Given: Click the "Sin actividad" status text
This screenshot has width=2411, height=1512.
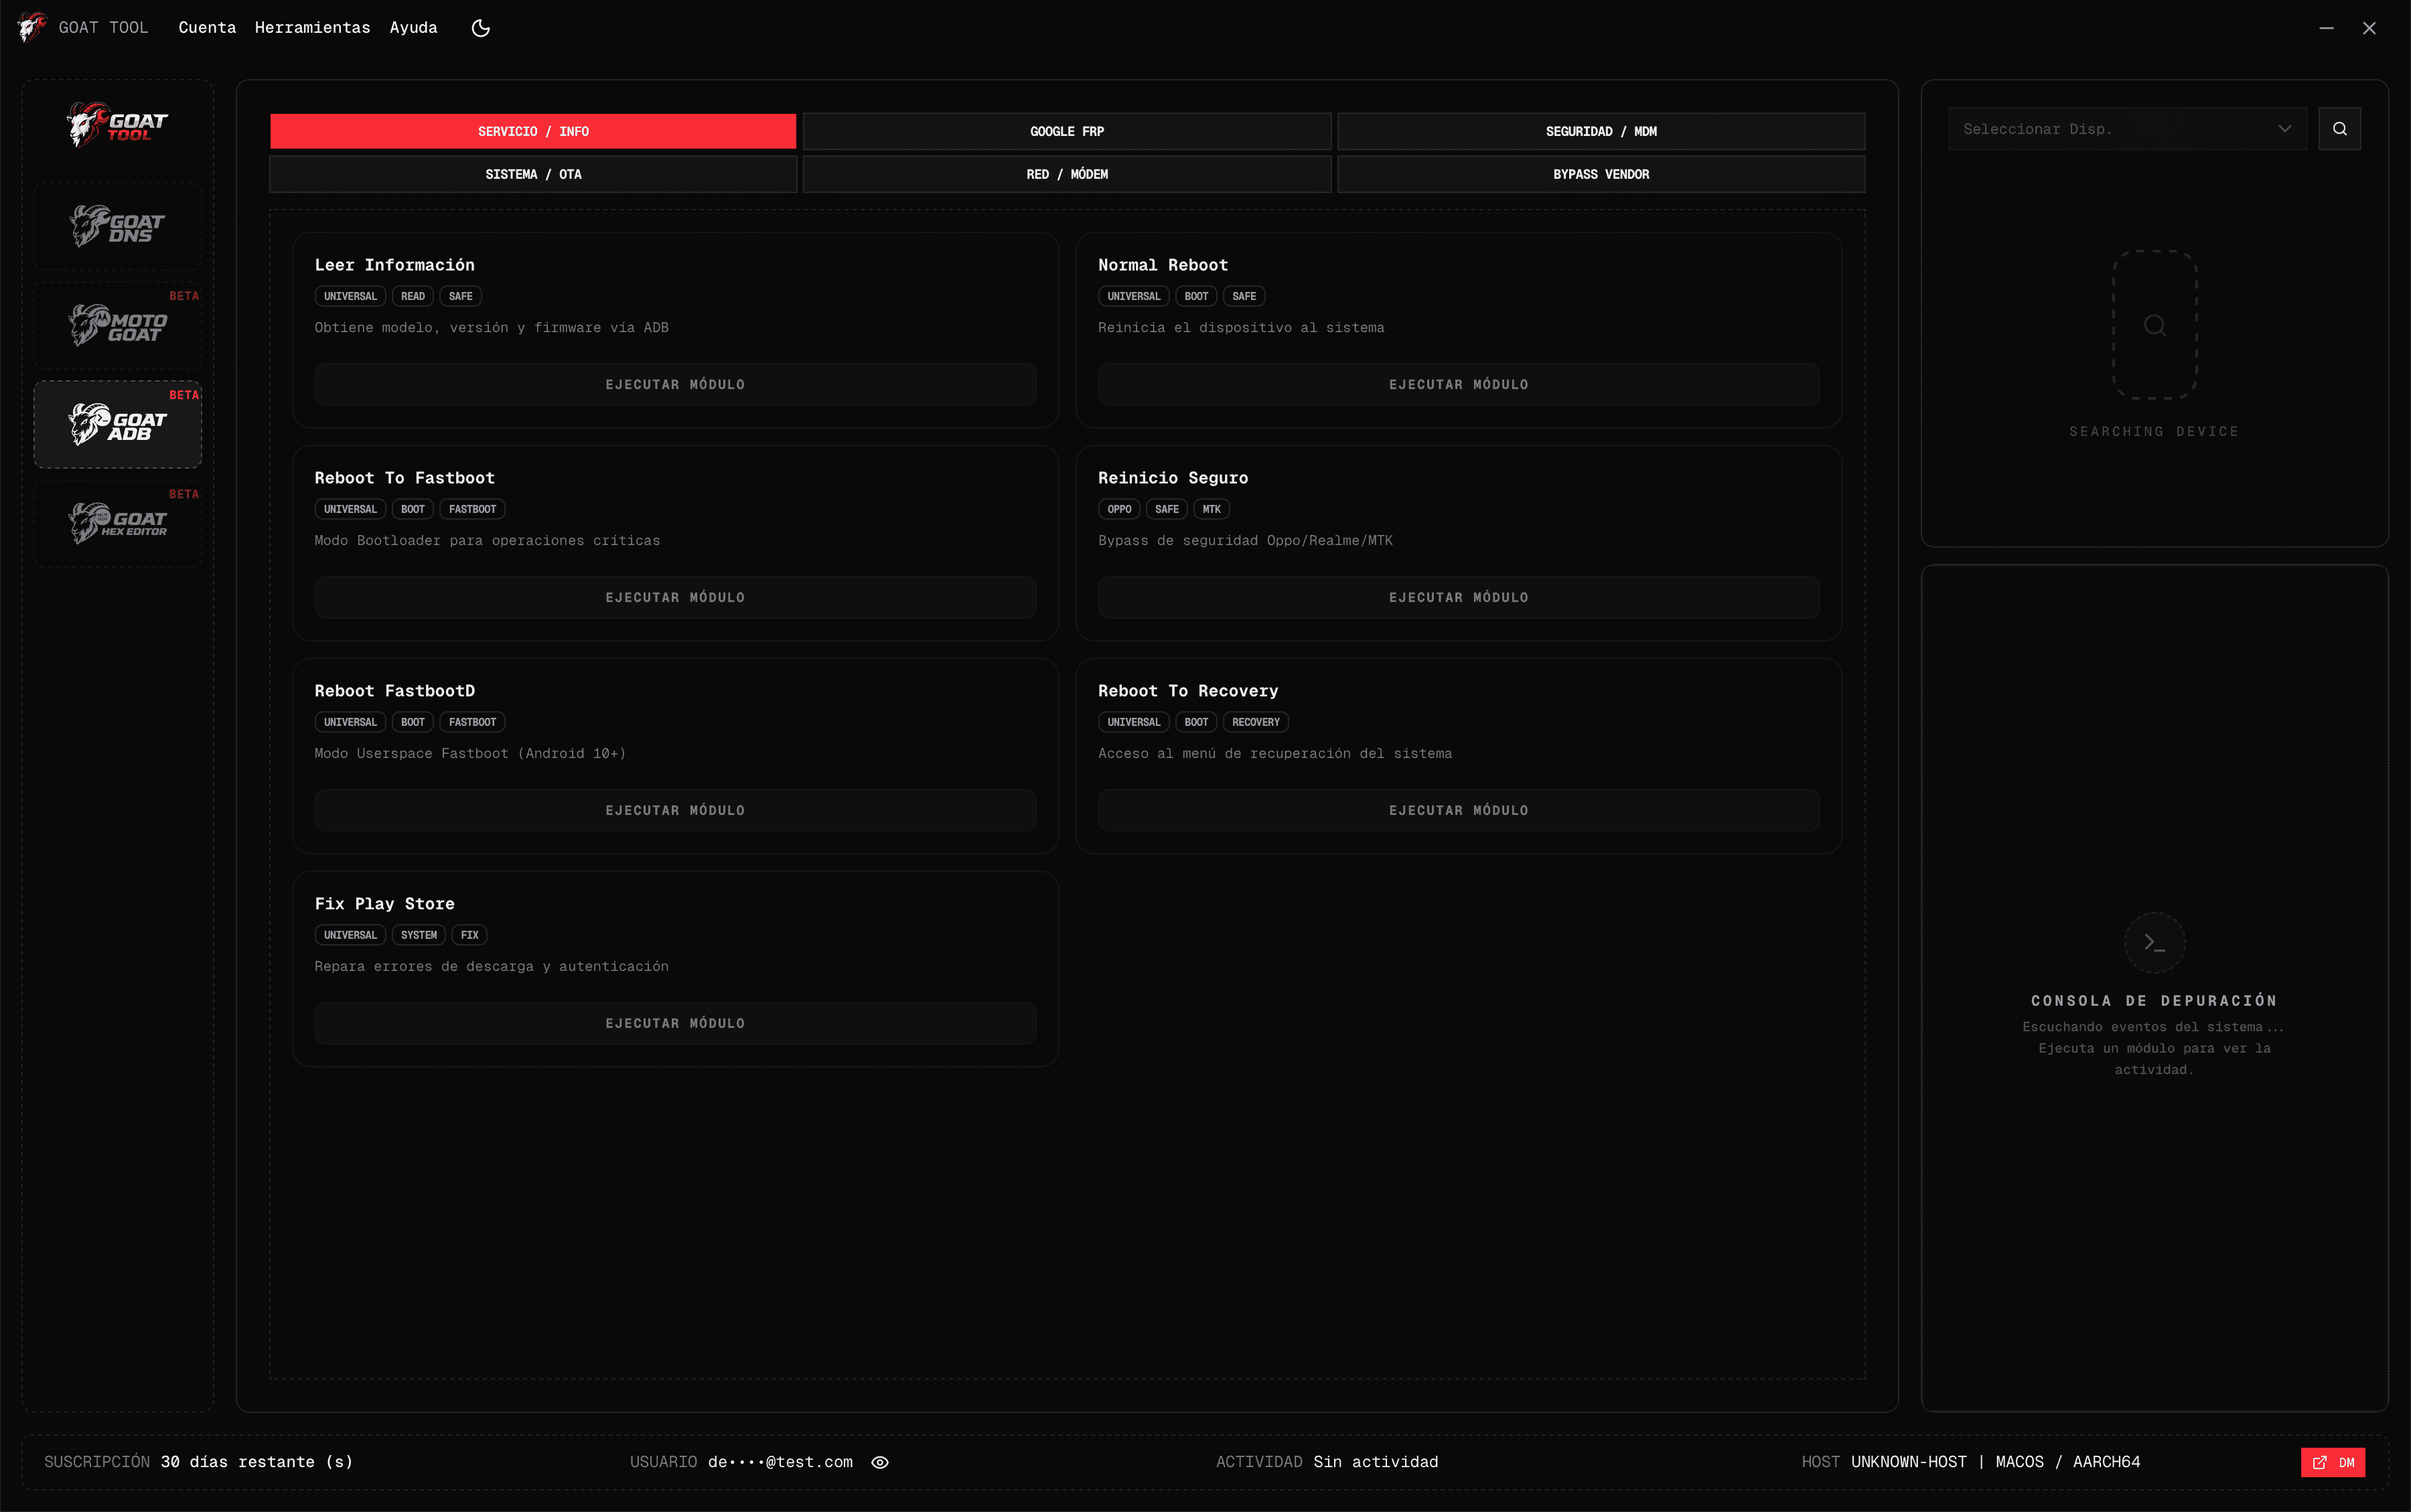Looking at the screenshot, I should click(1375, 1462).
